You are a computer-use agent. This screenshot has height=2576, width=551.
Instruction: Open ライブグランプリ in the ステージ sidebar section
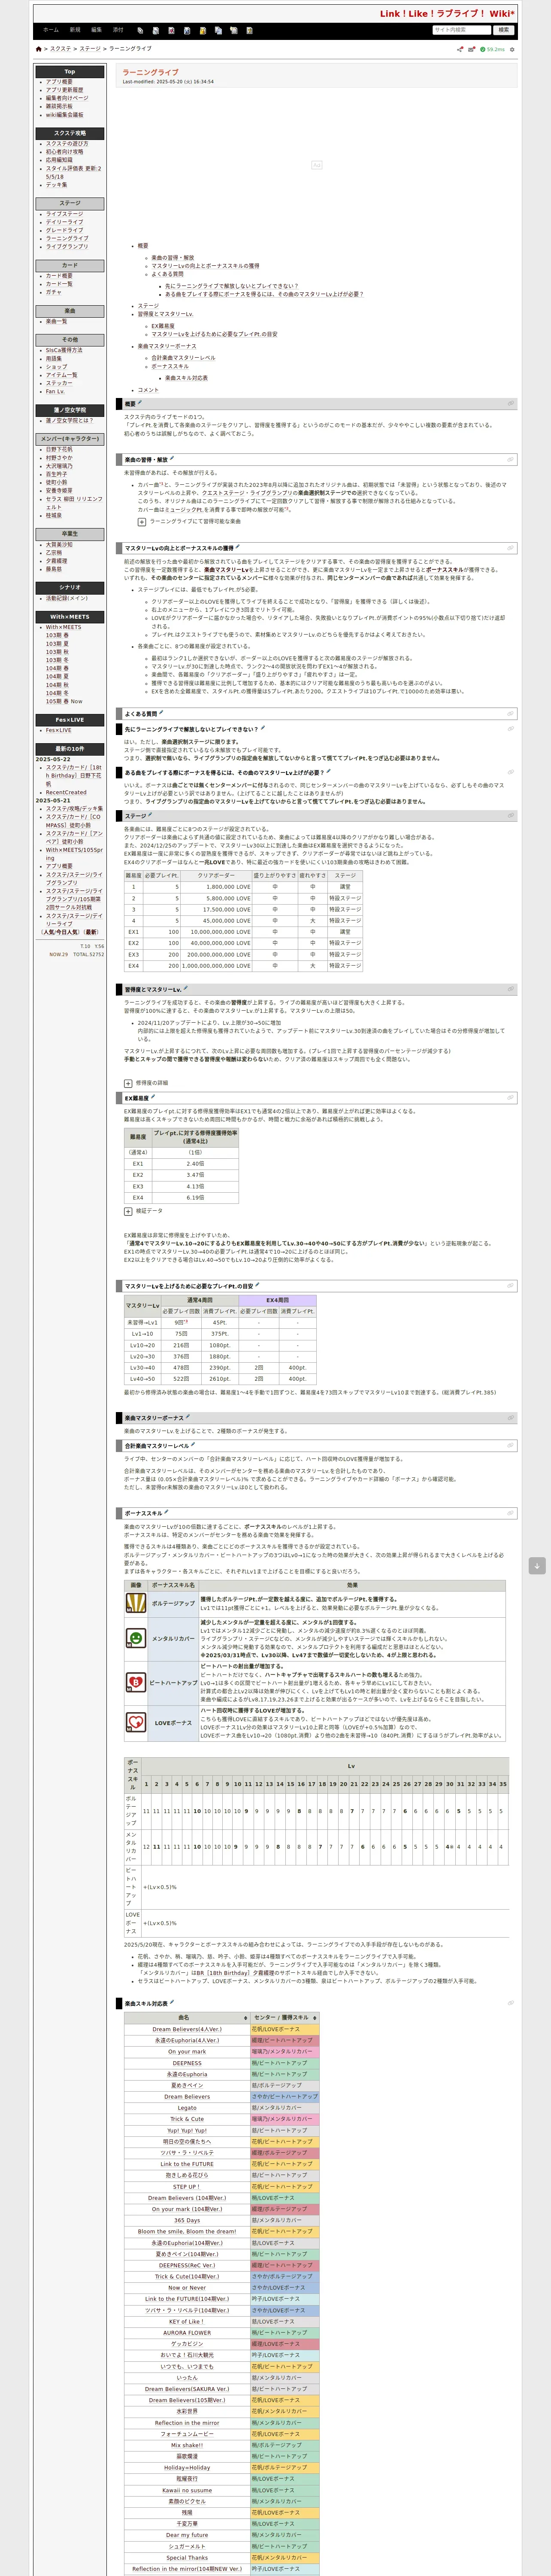pos(66,246)
